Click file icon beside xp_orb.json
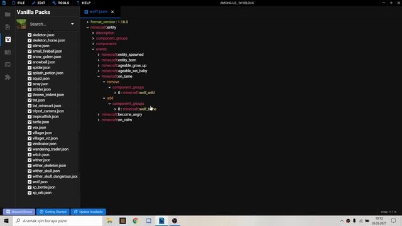Image resolution: width=402 pixels, height=226 pixels. click(x=30, y=193)
